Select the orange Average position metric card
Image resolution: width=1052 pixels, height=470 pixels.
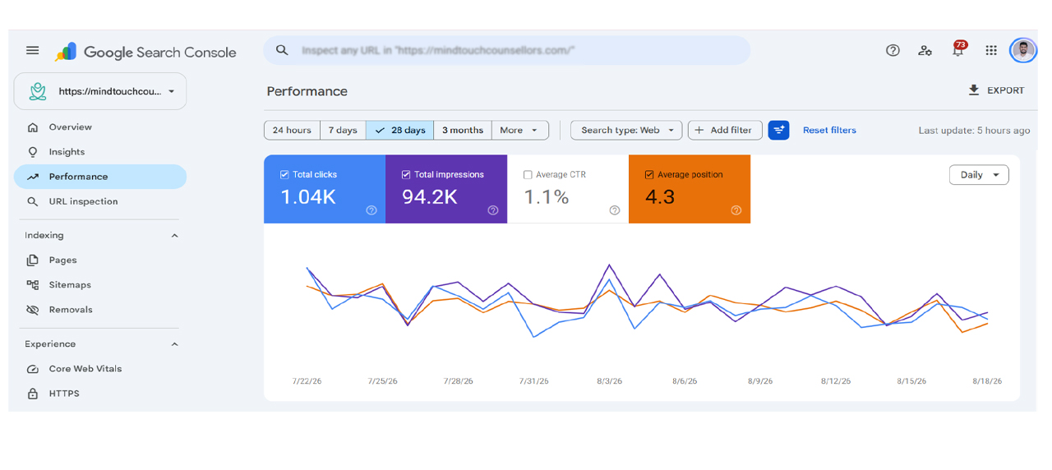690,189
